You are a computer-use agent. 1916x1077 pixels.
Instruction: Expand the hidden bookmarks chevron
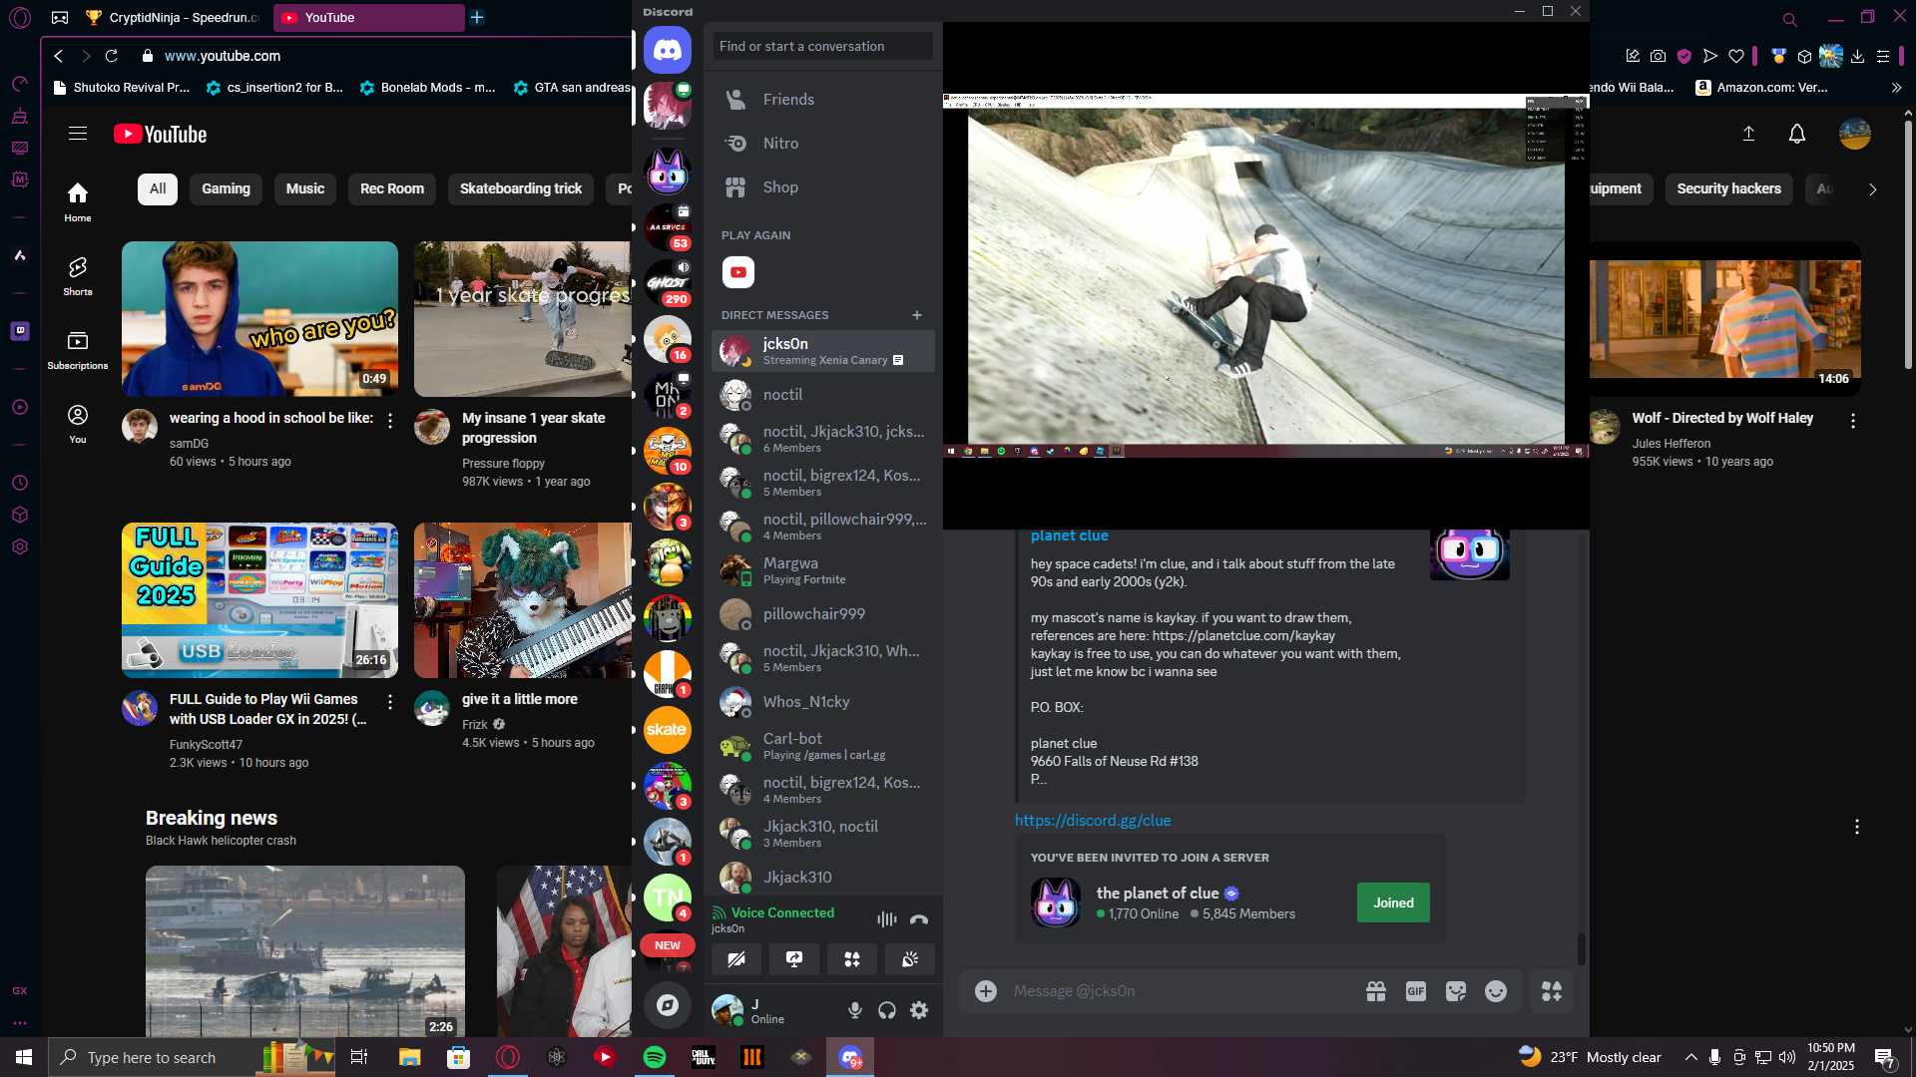(1896, 88)
